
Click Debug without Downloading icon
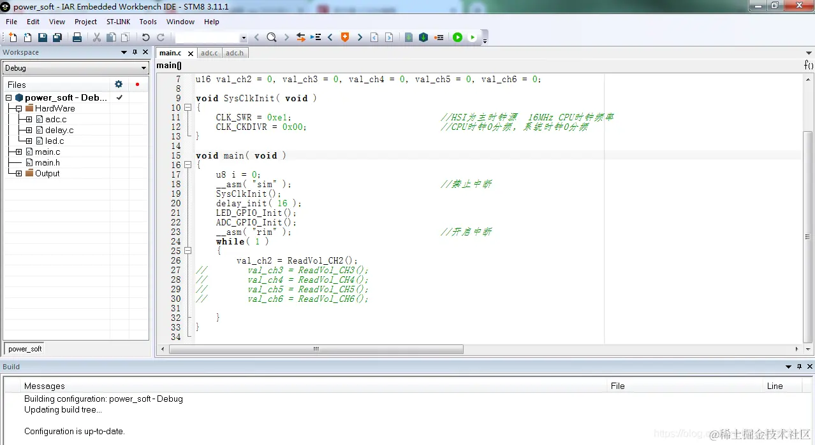click(473, 38)
